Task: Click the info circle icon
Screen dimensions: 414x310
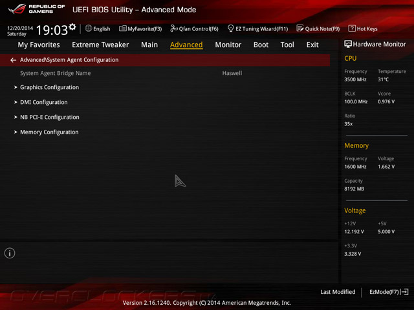Action: tap(10, 253)
